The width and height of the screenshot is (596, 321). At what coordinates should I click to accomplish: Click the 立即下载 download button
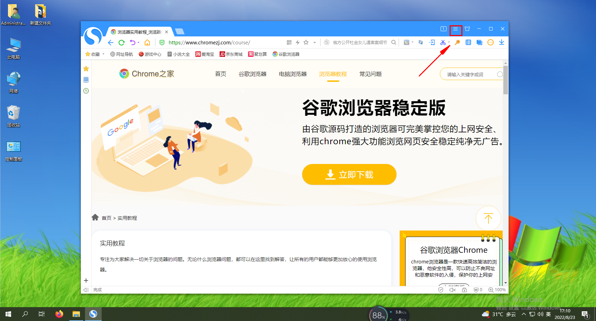tap(349, 174)
